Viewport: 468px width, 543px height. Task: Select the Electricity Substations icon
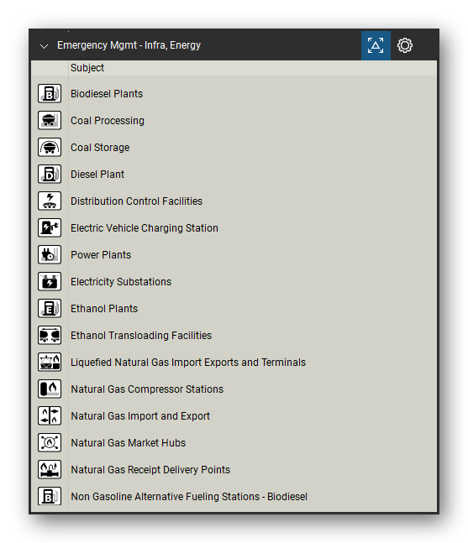50,281
